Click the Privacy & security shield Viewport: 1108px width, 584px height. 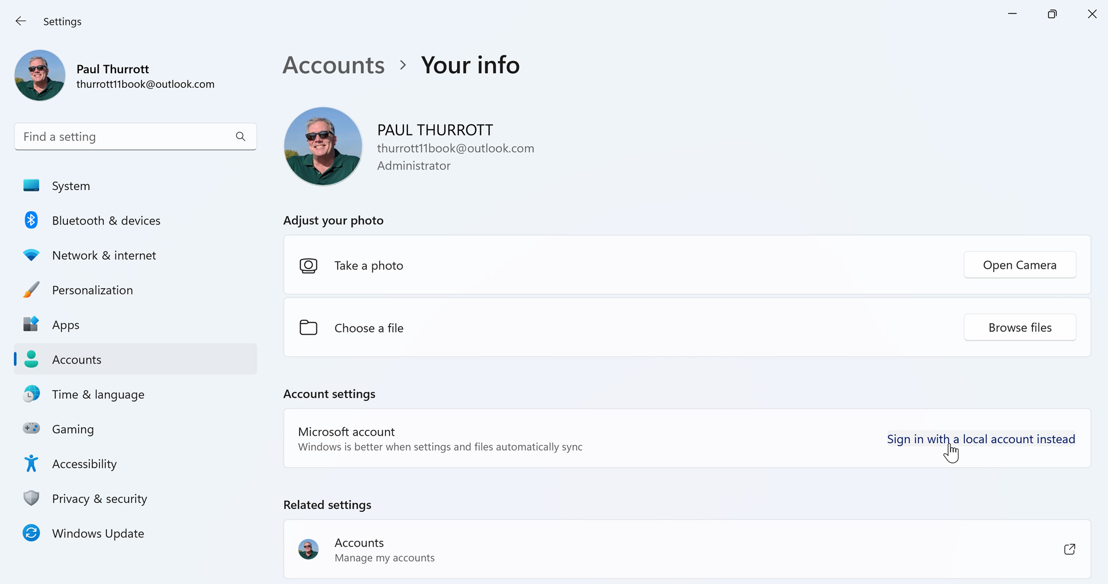31,499
